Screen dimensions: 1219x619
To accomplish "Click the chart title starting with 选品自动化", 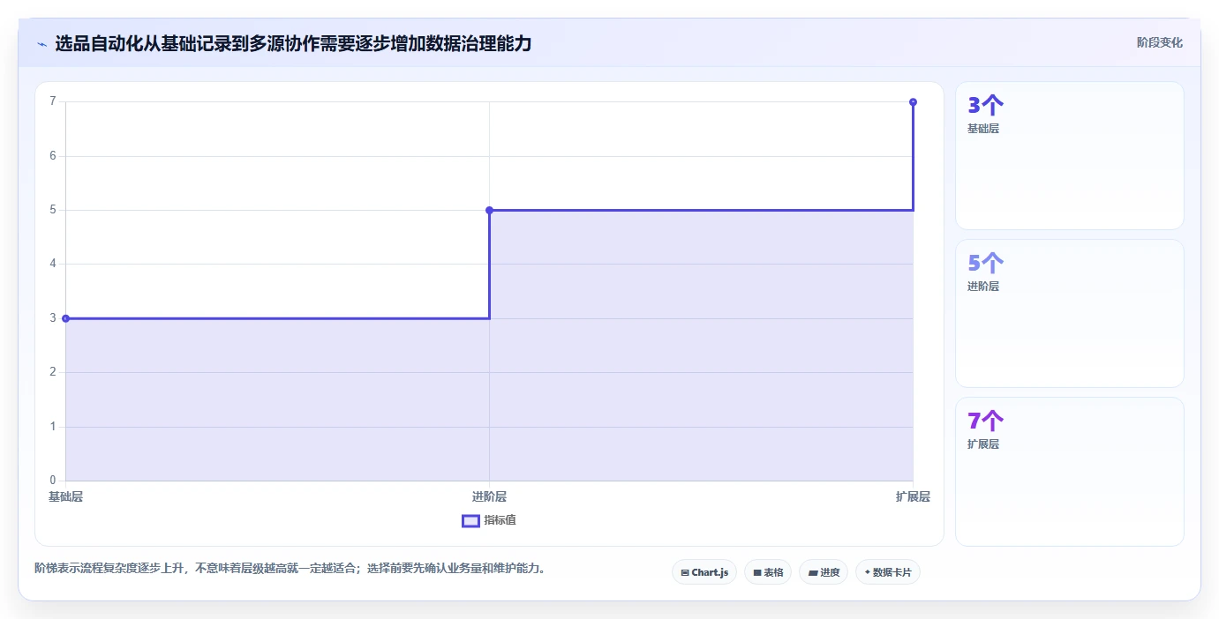I will (293, 43).
